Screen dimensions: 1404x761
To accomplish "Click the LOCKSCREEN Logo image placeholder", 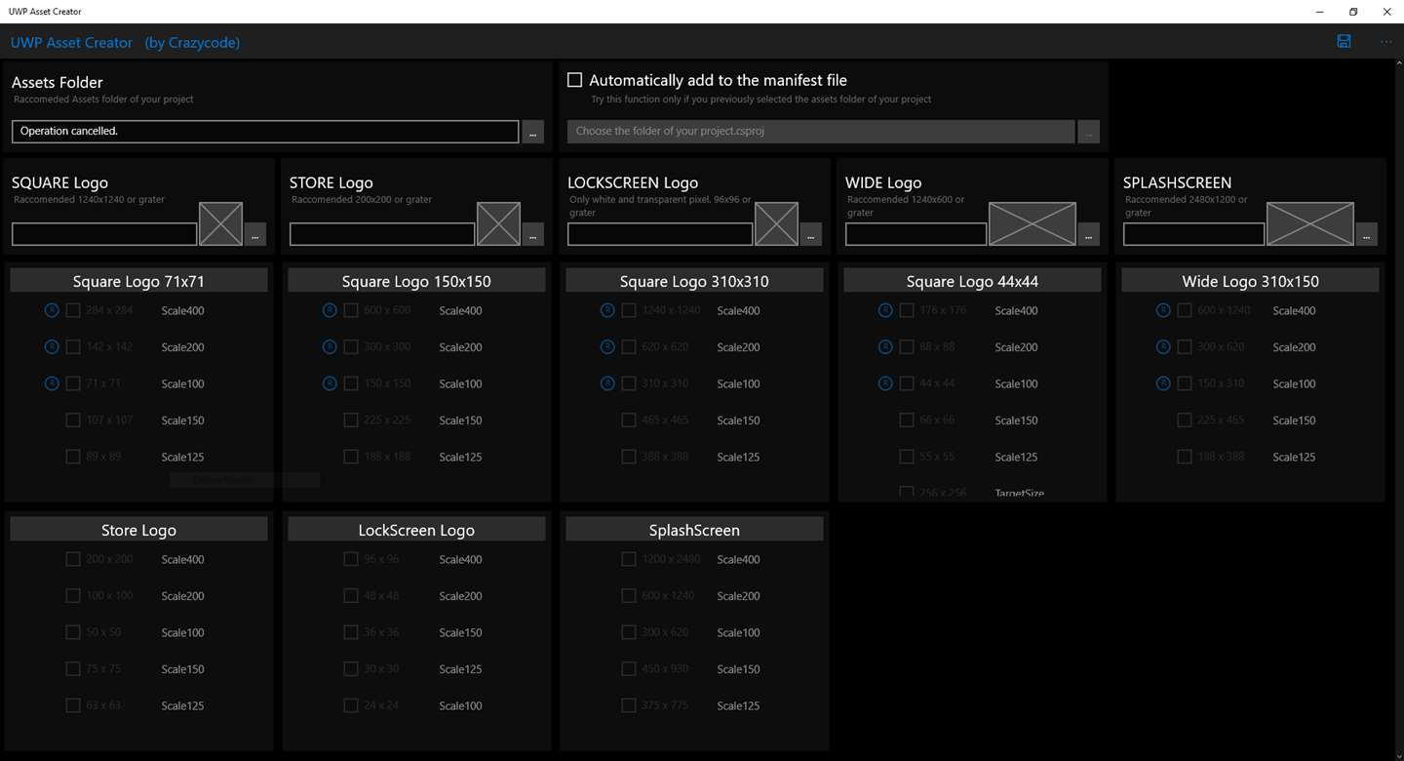I will click(x=776, y=223).
